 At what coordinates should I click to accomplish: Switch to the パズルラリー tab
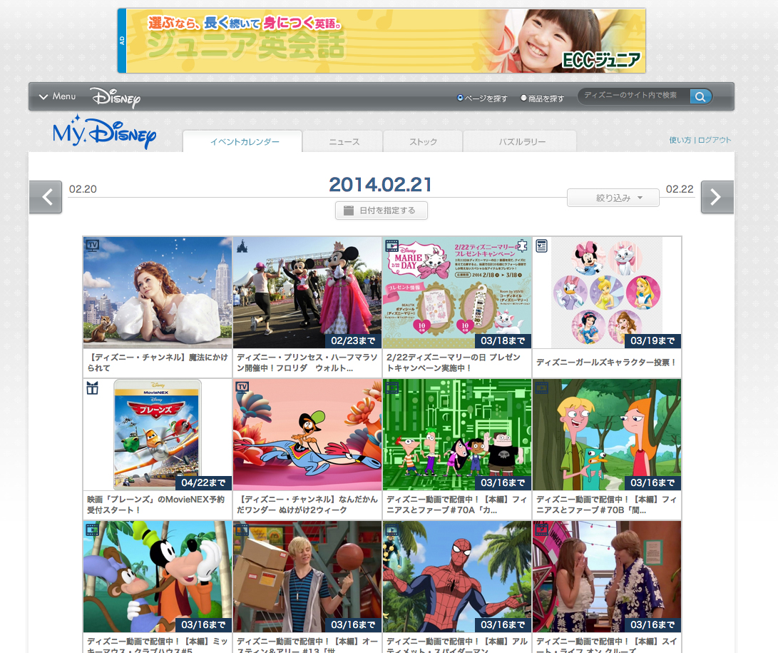tap(520, 141)
